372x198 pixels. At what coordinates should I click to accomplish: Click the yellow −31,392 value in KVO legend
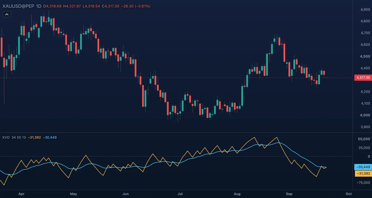(x=34, y=137)
